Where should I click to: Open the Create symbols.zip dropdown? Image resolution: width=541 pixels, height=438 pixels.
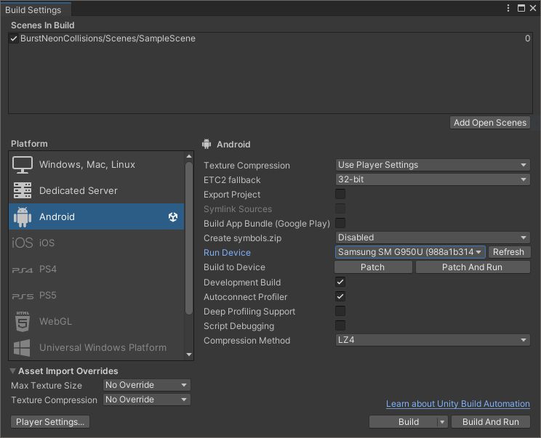[433, 238]
